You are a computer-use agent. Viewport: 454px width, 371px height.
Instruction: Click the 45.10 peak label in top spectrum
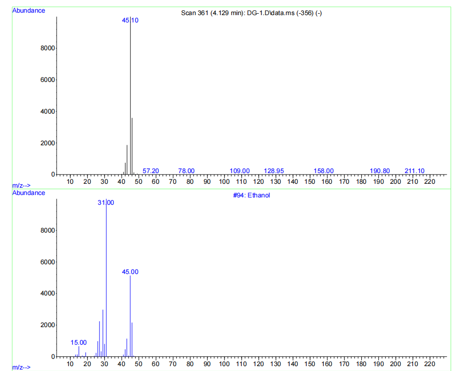point(130,20)
